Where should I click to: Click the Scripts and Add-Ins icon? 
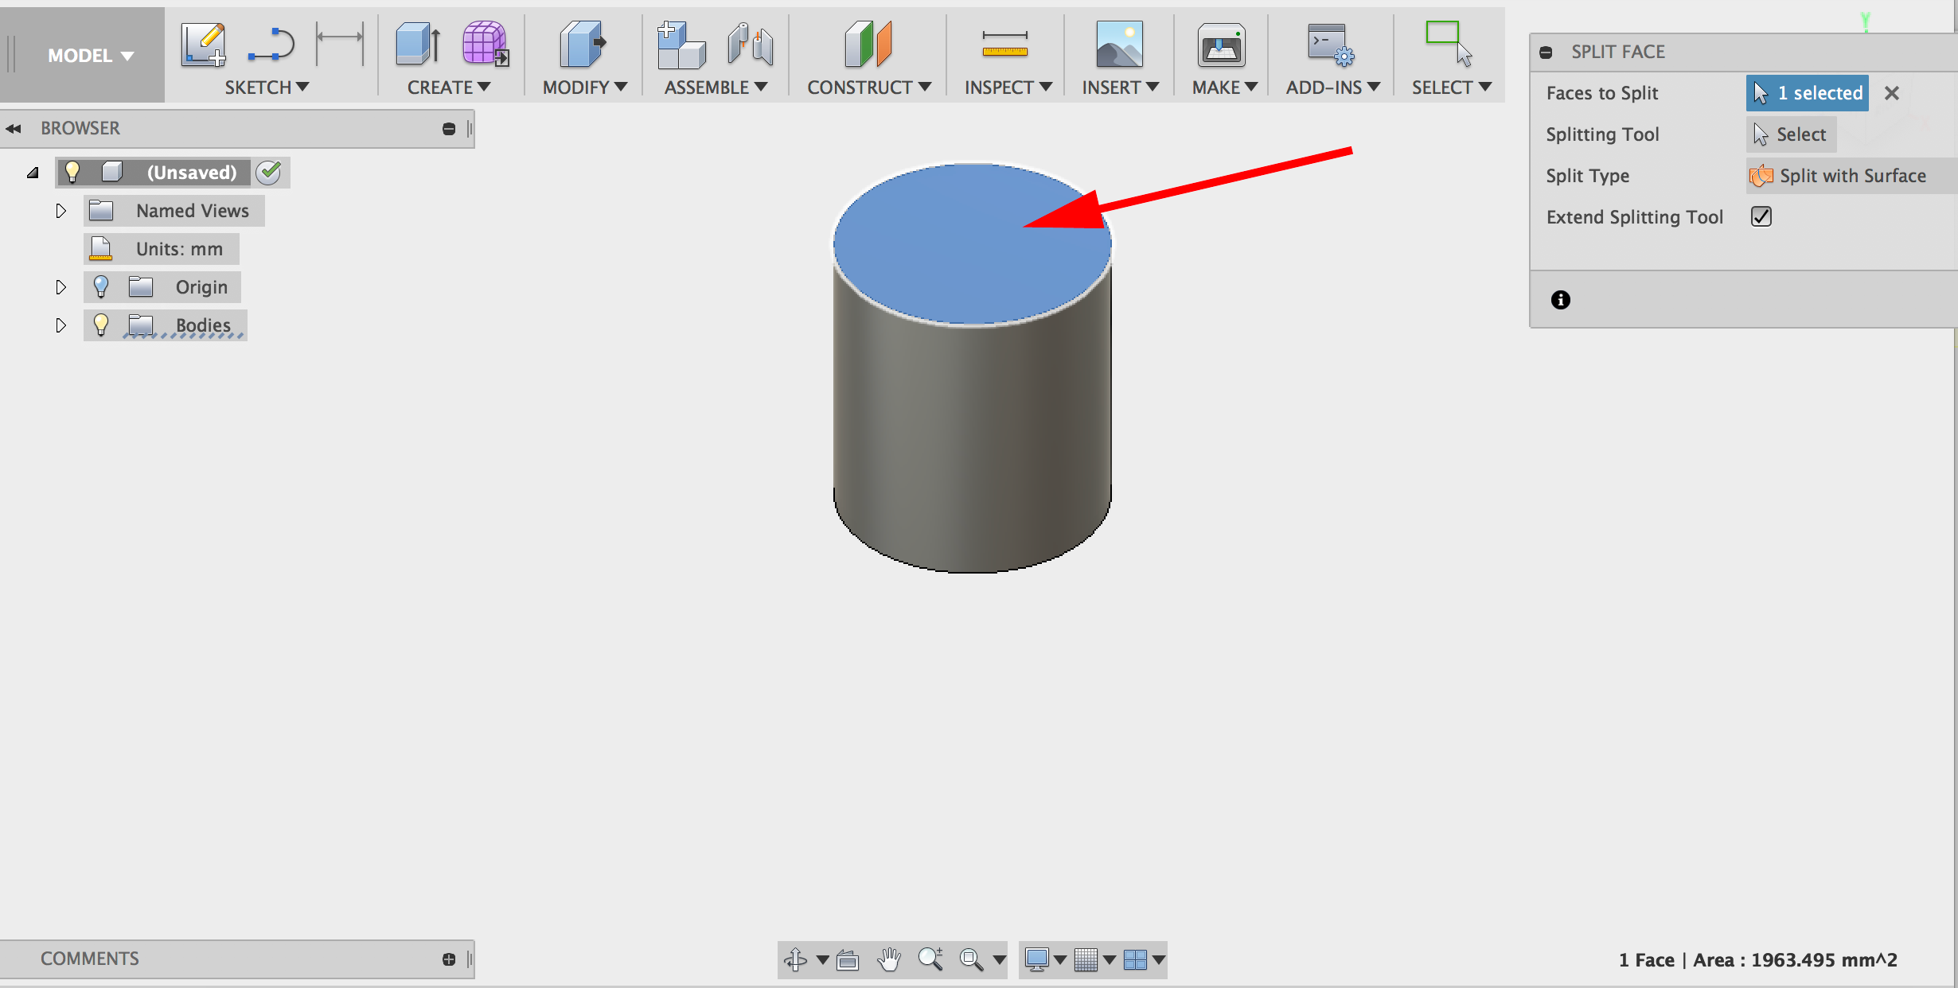pos(1330,45)
